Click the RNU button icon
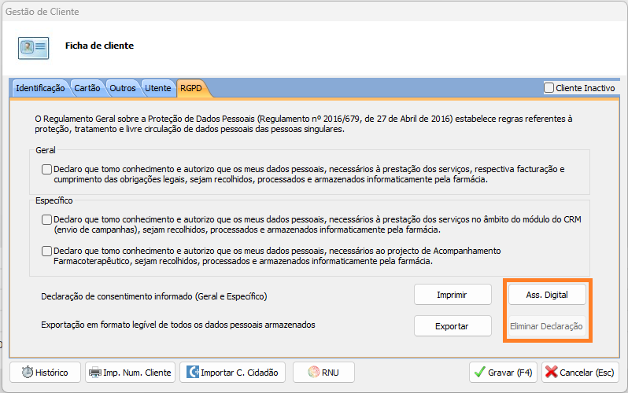The height and width of the screenshot is (393, 628). pyautogui.click(x=312, y=373)
